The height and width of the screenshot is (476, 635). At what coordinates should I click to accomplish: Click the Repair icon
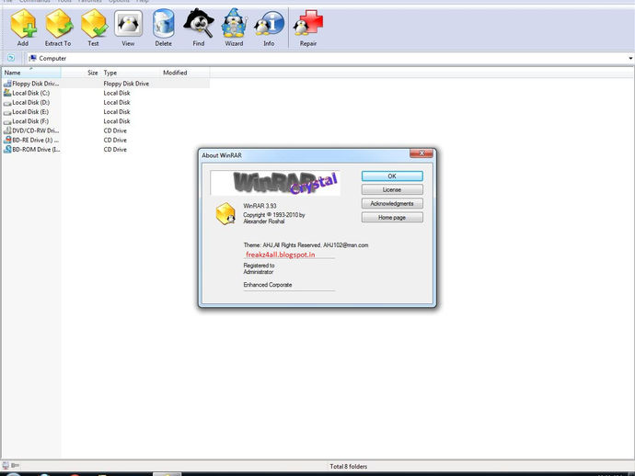308,28
